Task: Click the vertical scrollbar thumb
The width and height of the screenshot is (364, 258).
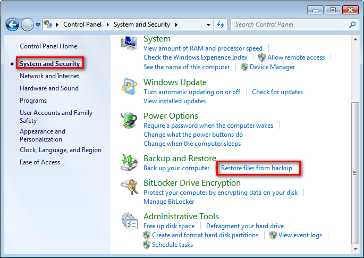Action: click(x=355, y=173)
